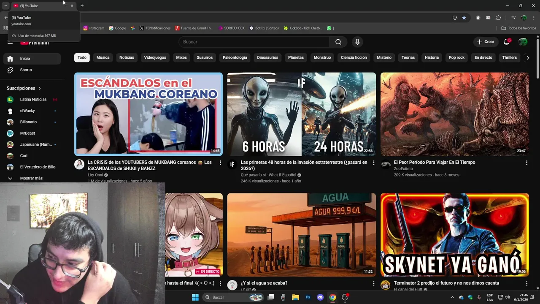Open Discord from the taskbar
Image resolution: width=540 pixels, height=304 pixels.
click(x=320, y=297)
